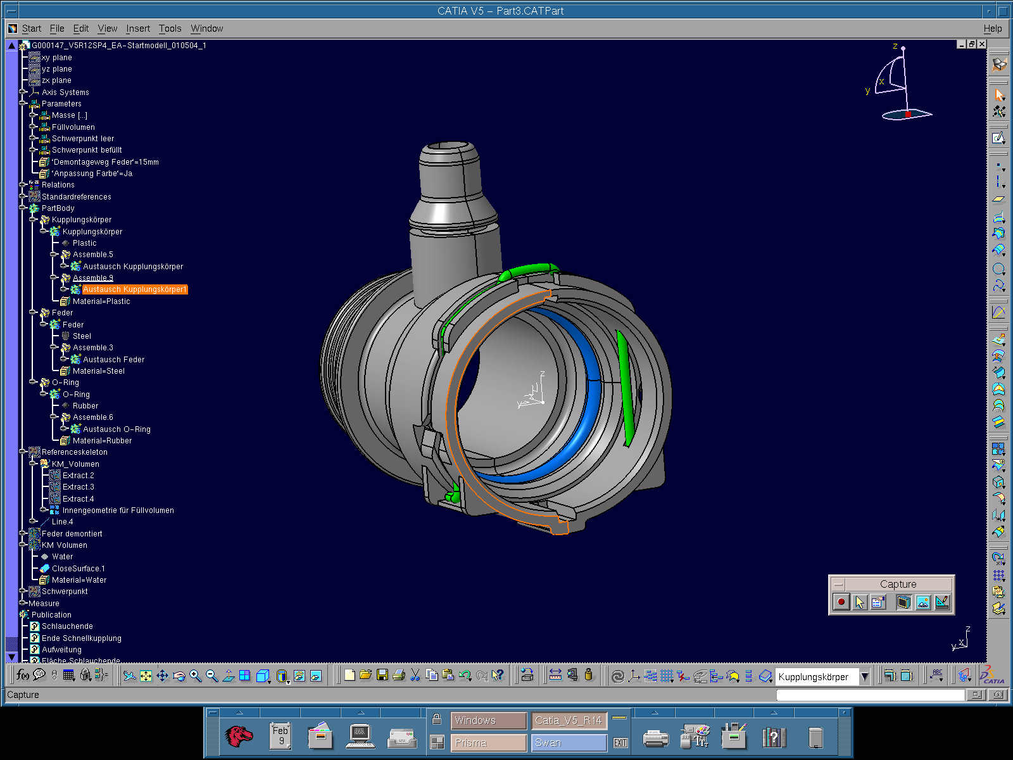Open the Measure Between tool

click(555, 675)
